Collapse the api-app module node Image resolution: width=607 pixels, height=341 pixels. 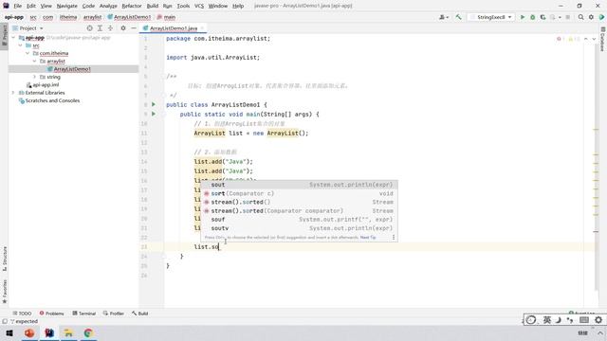click(x=13, y=38)
